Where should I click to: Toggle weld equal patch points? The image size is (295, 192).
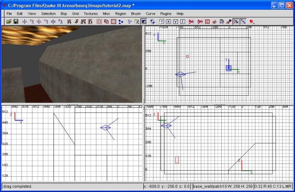[236, 22]
